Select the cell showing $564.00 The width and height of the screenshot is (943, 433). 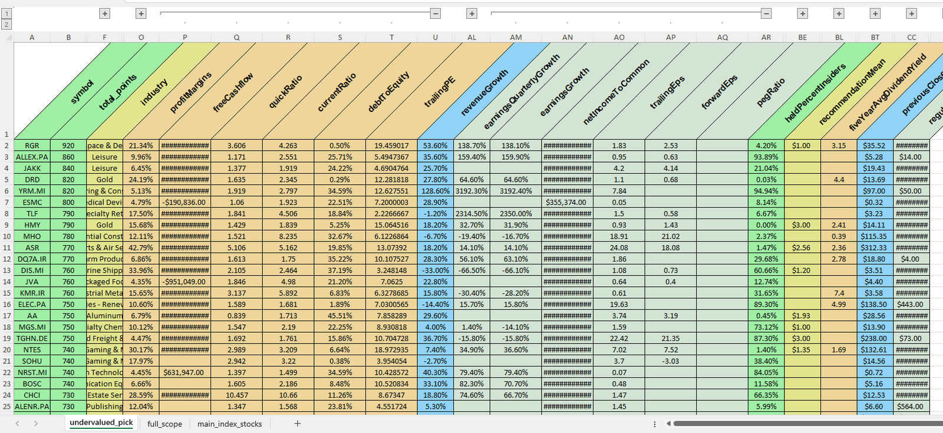coord(912,406)
